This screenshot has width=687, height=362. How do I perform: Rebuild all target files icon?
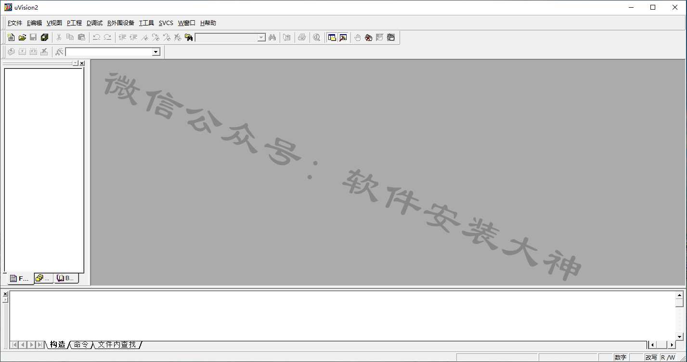pyautogui.click(x=33, y=52)
